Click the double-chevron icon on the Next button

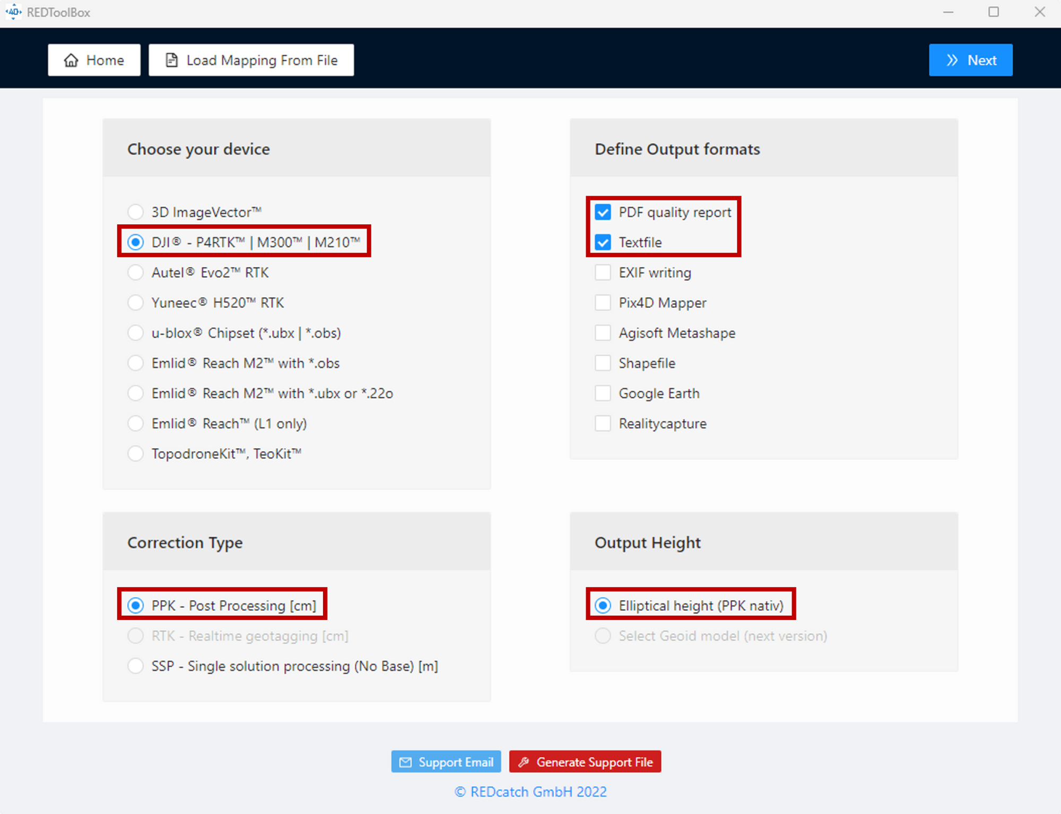pos(953,60)
